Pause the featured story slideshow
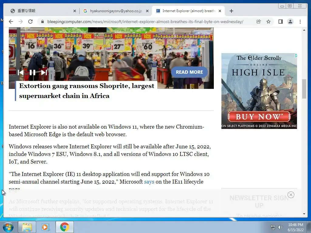The height and width of the screenshot is (233, 311). [32, 73]
